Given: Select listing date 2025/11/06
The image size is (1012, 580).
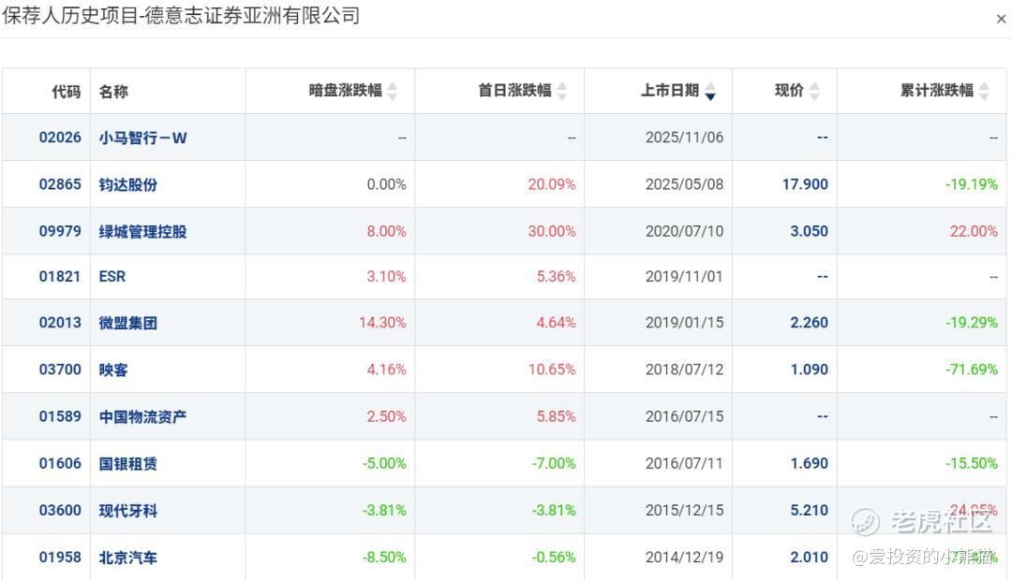Looking at the screenshot, I should [684, 138].
